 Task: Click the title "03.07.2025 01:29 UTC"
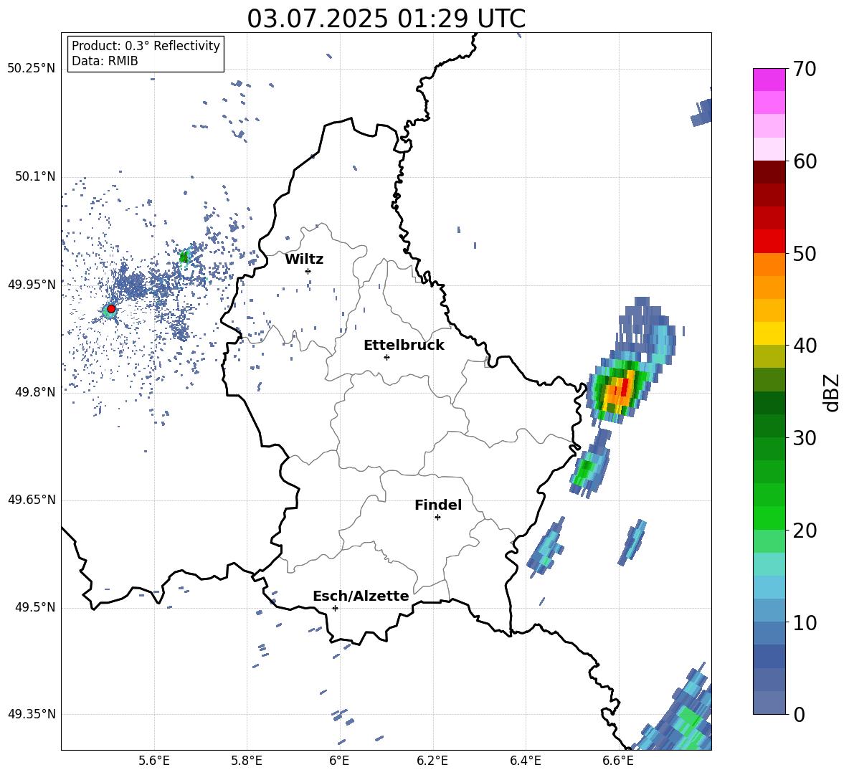(x=386, y=19)
